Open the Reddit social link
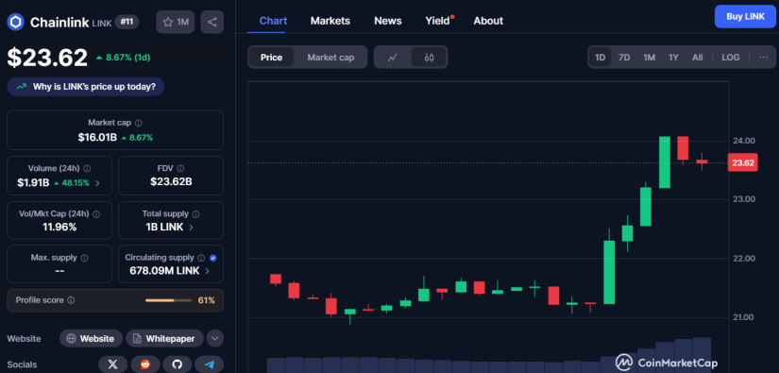This screenshot has height=373, width=779. coord(145,365)
